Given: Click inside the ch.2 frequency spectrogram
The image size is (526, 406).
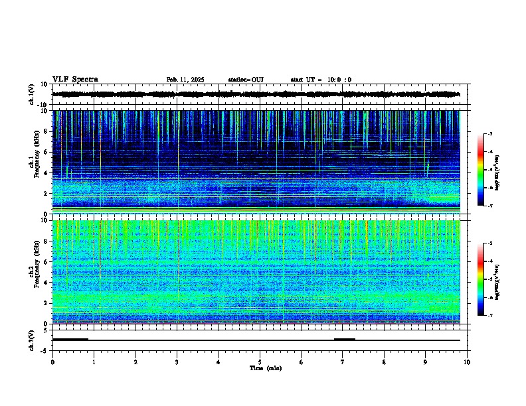Looking at the screenshot, I should pos(256,272).
